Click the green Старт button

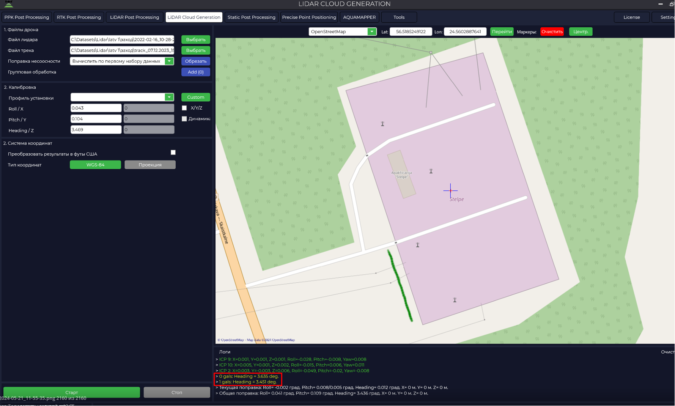pos(72,392)
